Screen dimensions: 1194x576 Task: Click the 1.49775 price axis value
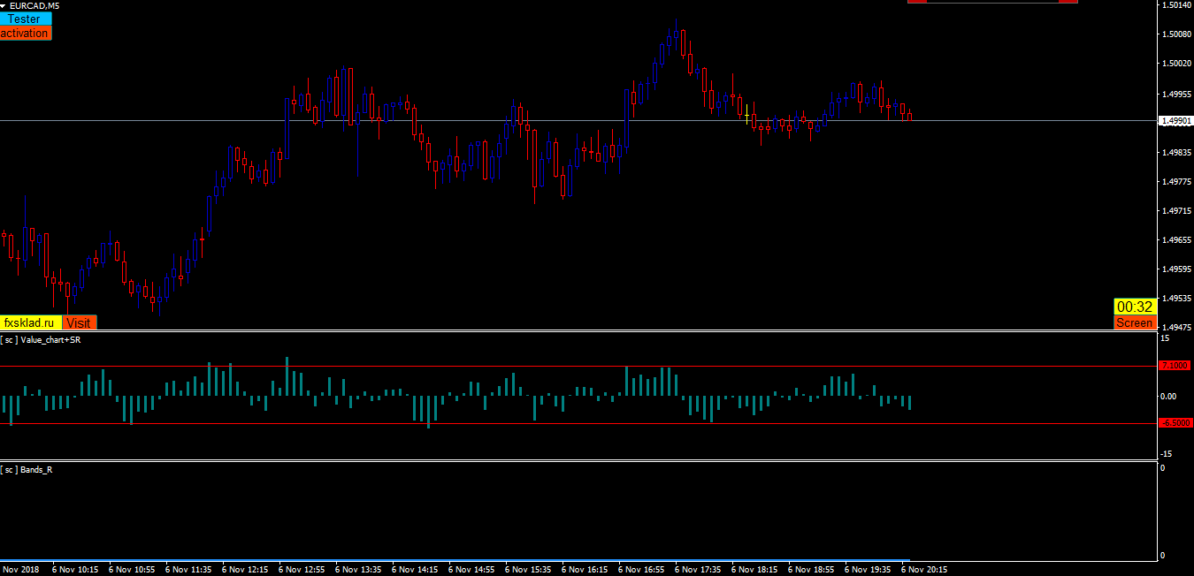[1176, 182]
